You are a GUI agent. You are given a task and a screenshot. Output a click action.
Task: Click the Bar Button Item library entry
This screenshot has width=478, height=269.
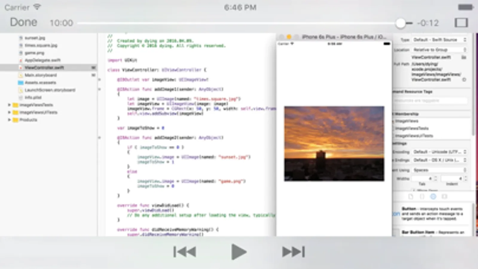433,233
